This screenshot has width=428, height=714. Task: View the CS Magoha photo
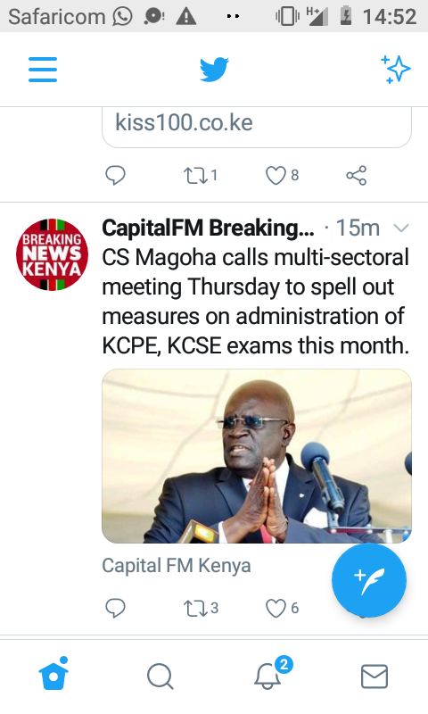[257, 456]
